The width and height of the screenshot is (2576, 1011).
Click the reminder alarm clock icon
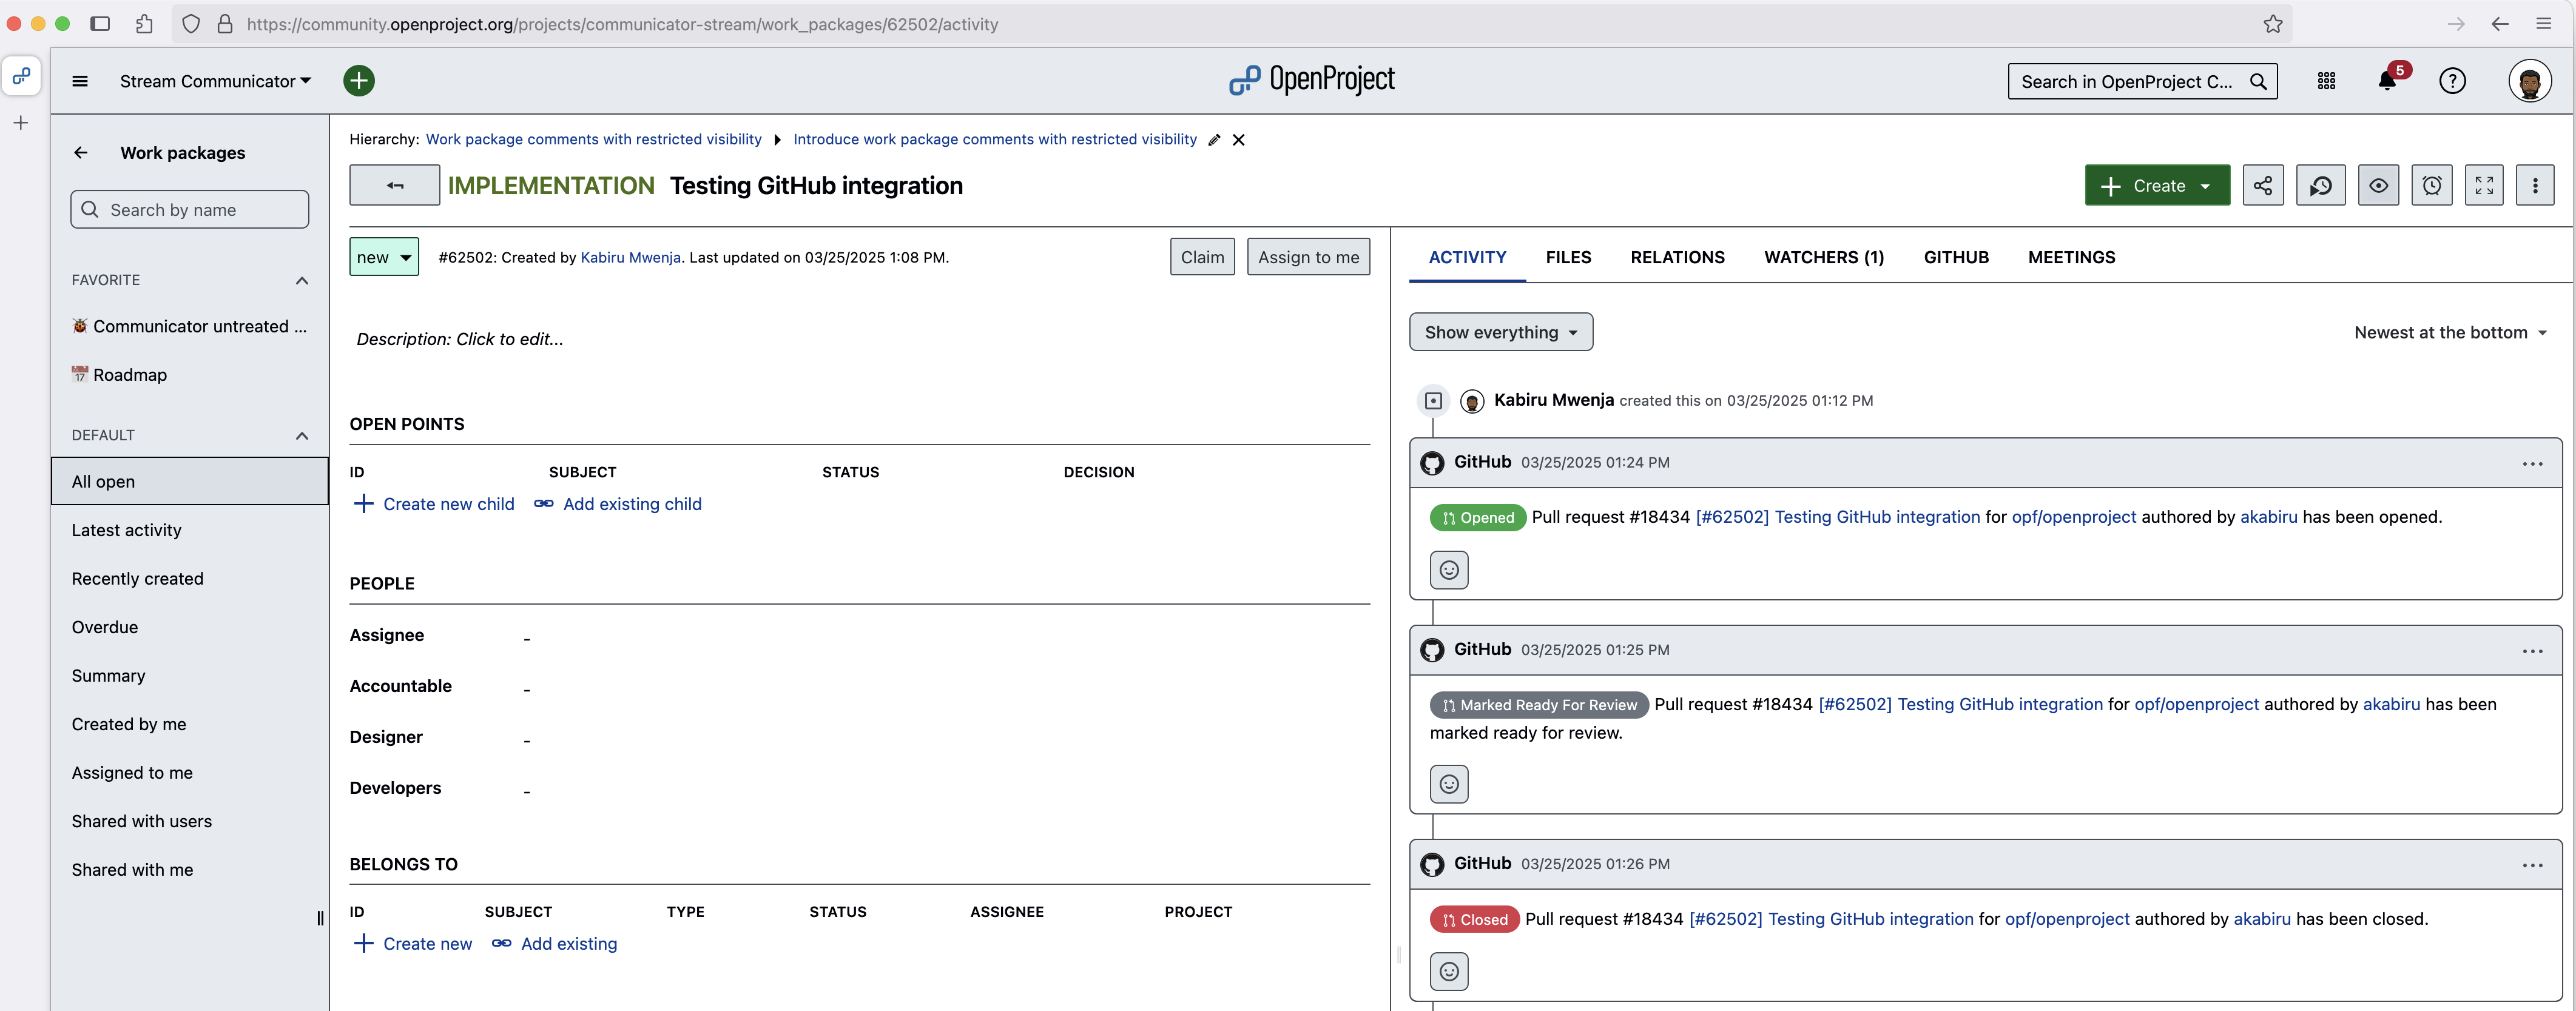tap(2431, 186)
